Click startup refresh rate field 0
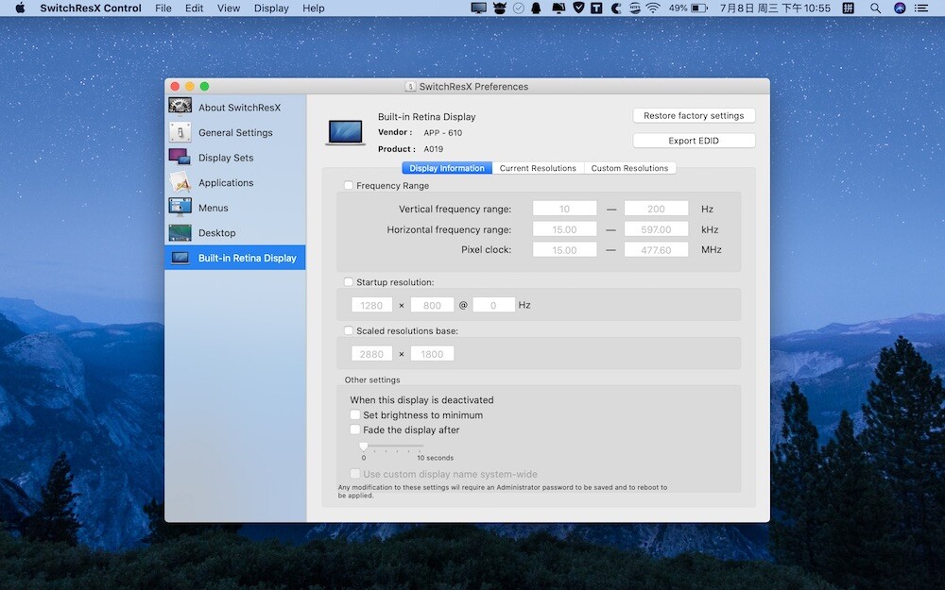 pyautogui.click(x=493, y=305)
